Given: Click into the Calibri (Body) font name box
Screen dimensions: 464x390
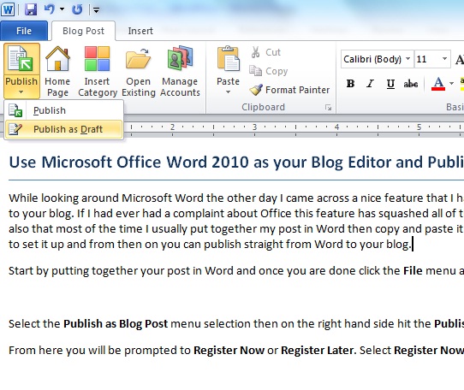Looking at the screenshot, I should [372, 59].
